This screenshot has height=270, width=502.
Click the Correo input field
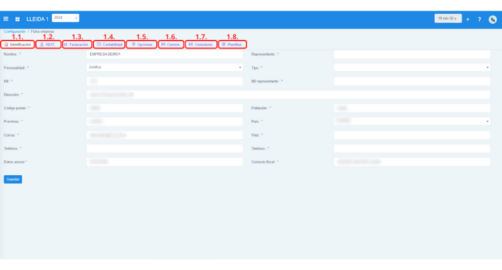165,135
